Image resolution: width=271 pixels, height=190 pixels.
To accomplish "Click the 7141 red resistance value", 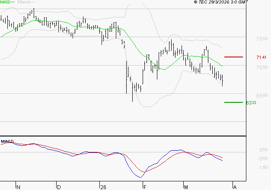I will coord(261,57).
